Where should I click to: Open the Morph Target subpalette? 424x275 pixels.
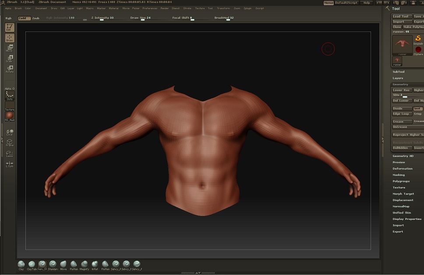click(x=403, y=194)
